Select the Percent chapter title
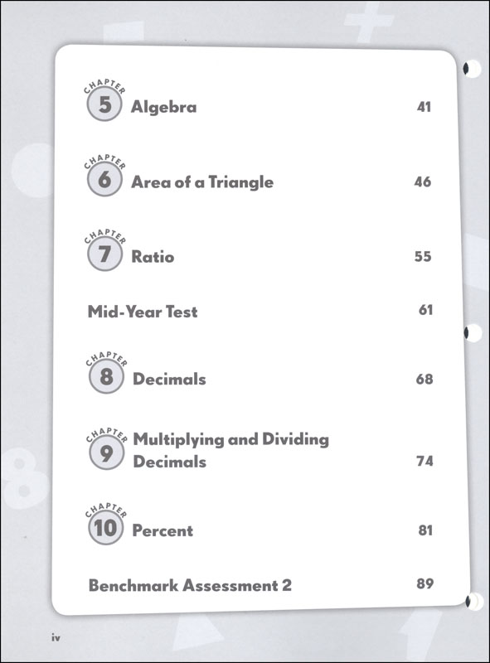 [x=163, y=530]
